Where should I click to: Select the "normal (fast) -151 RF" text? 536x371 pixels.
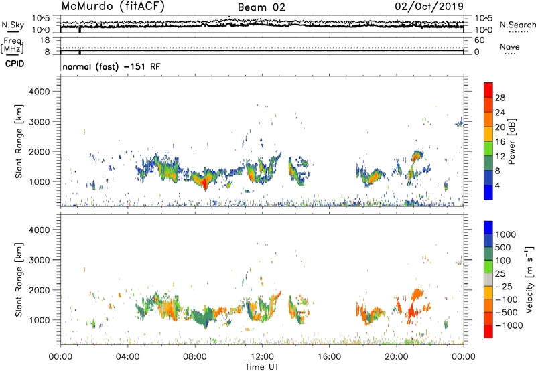click(111, 66)
